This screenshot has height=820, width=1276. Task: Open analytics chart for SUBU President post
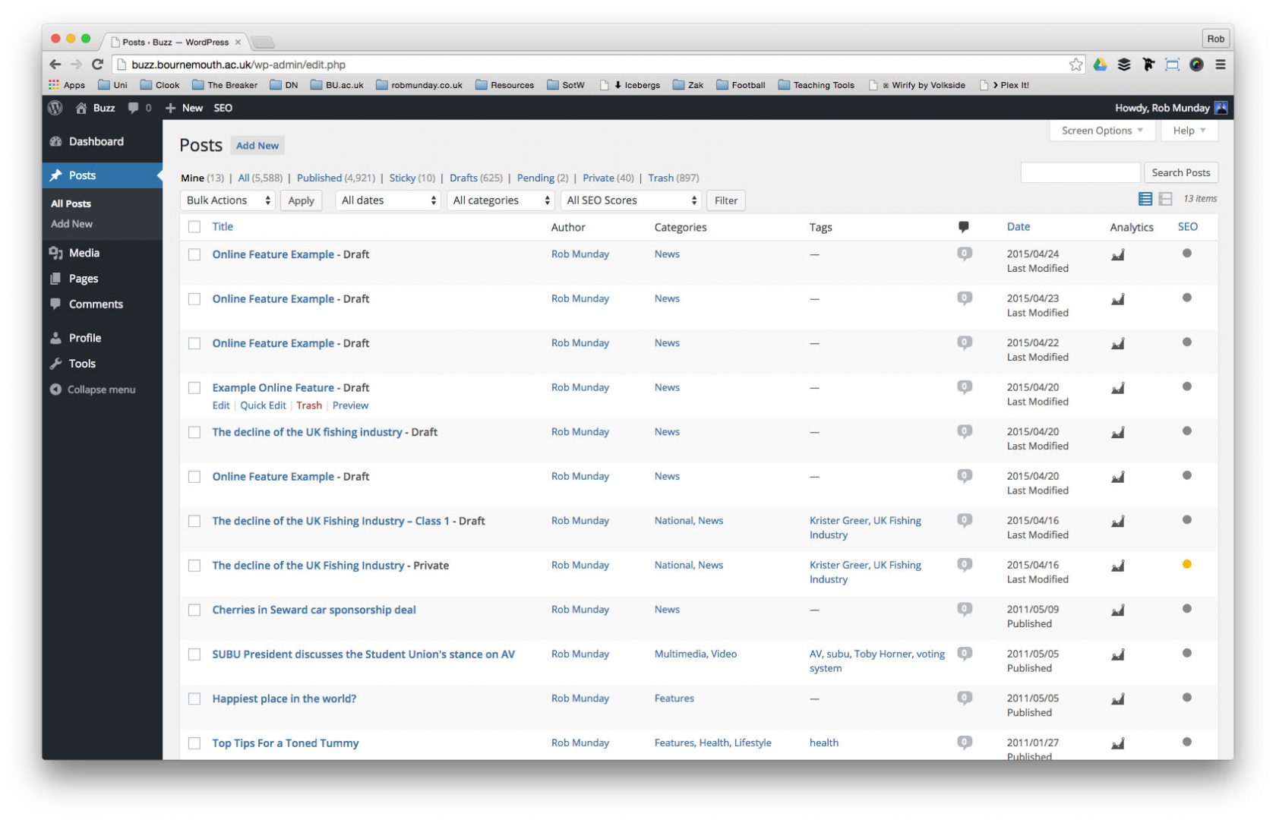pos(1118,654)
